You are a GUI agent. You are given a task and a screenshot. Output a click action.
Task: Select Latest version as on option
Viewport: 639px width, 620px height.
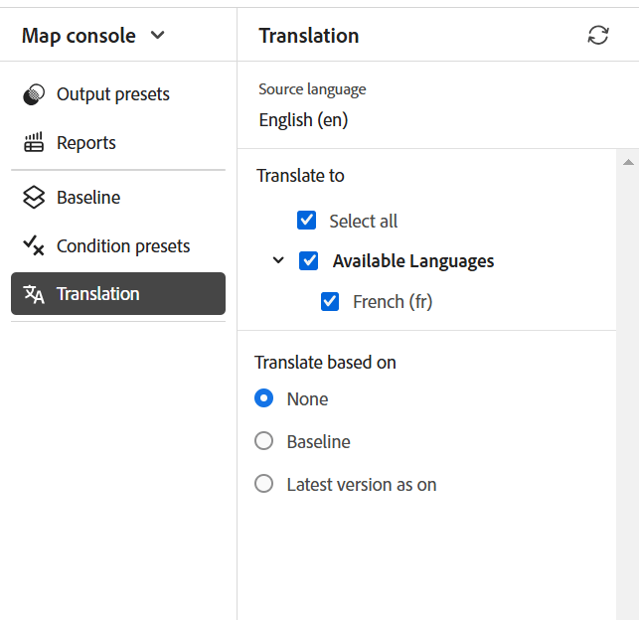click(264, 485)
